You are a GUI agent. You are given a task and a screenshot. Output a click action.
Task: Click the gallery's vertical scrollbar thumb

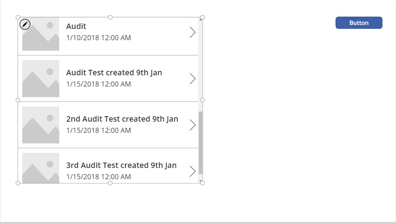click(201, 143)
